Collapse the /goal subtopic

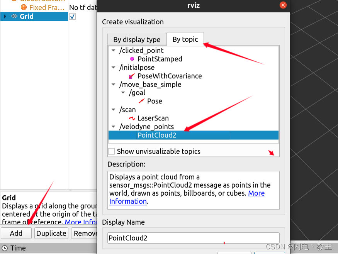point(123,93)
